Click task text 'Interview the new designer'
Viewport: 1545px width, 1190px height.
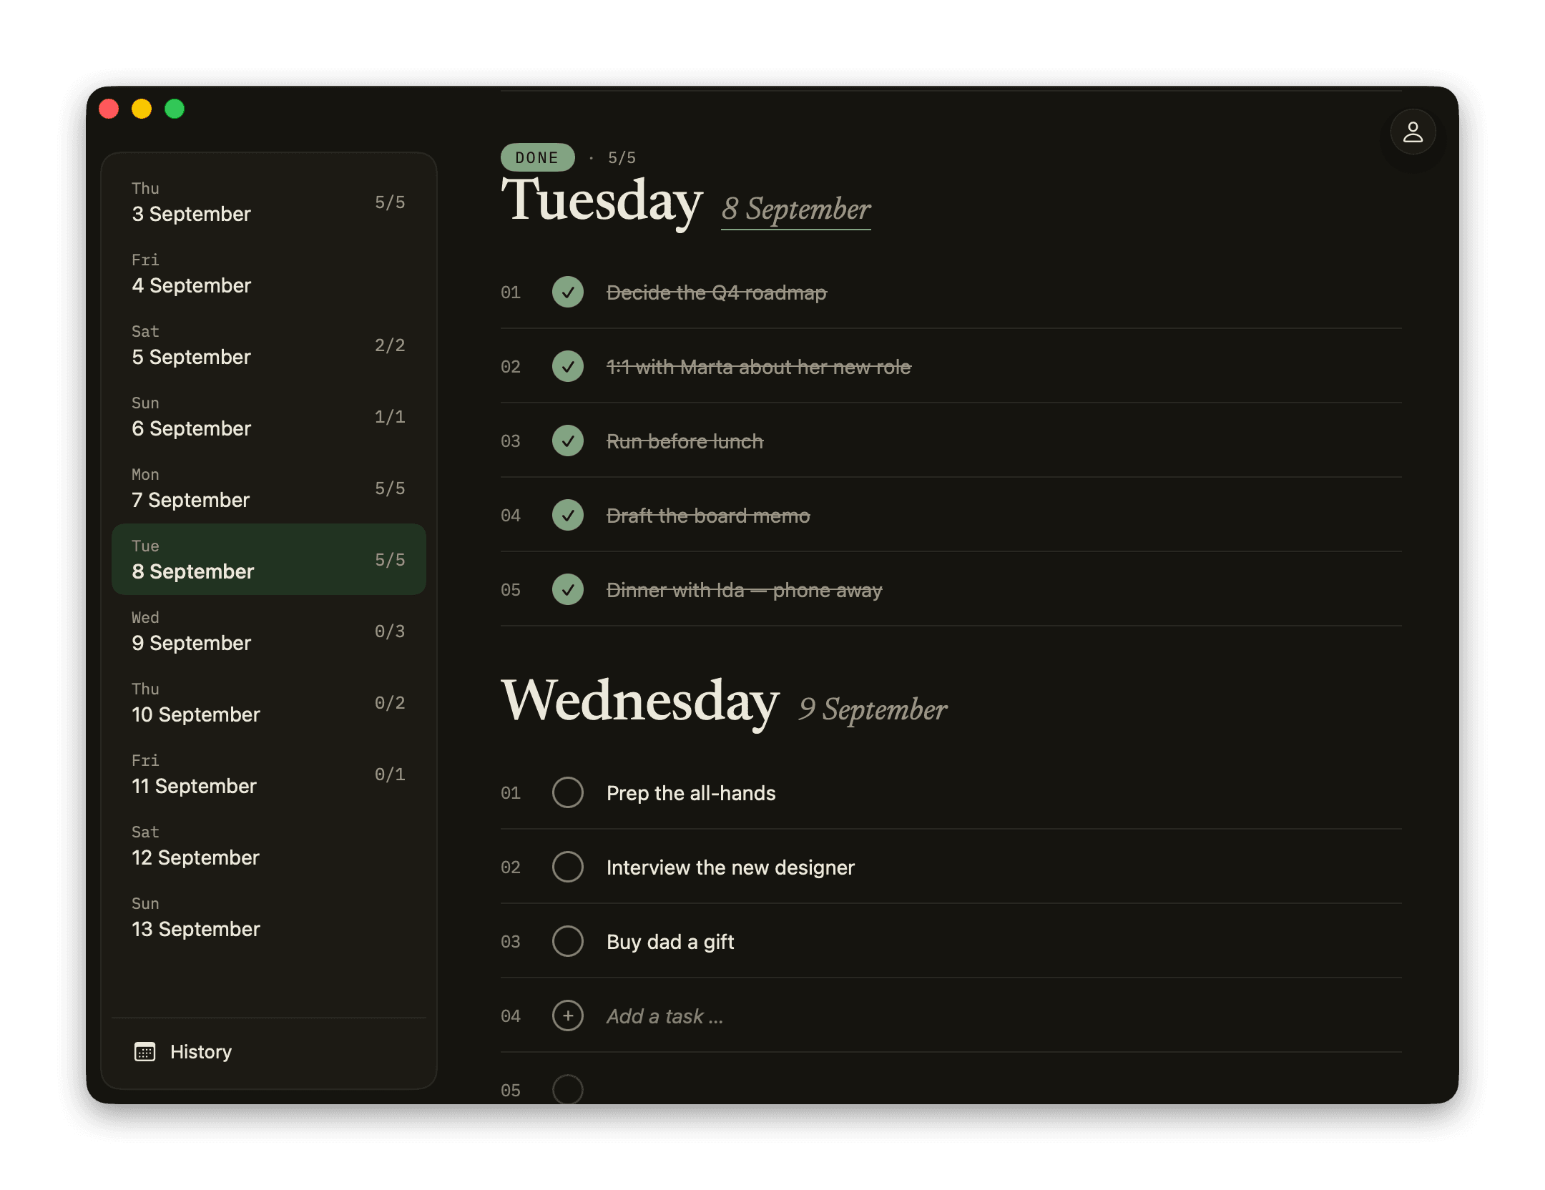[x=730, y=867]
